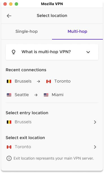Click the US flag next to Seattle

(x=9, y=95)
